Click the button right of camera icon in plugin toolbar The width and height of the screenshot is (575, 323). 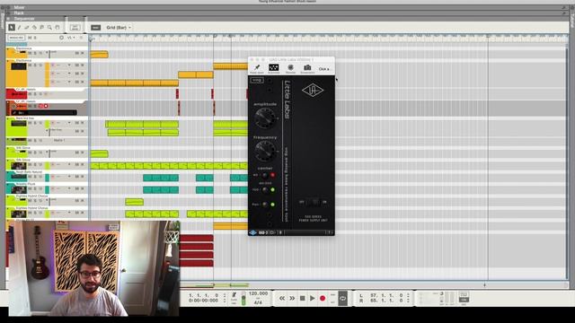[323, 69]
